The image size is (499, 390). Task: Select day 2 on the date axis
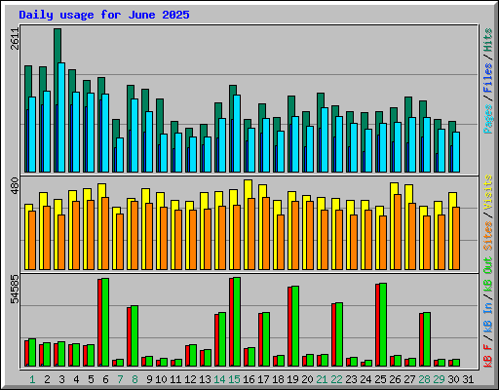[47, 379]
